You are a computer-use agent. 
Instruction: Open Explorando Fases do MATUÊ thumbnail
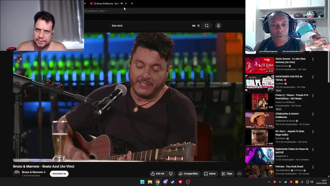[260, 155]
